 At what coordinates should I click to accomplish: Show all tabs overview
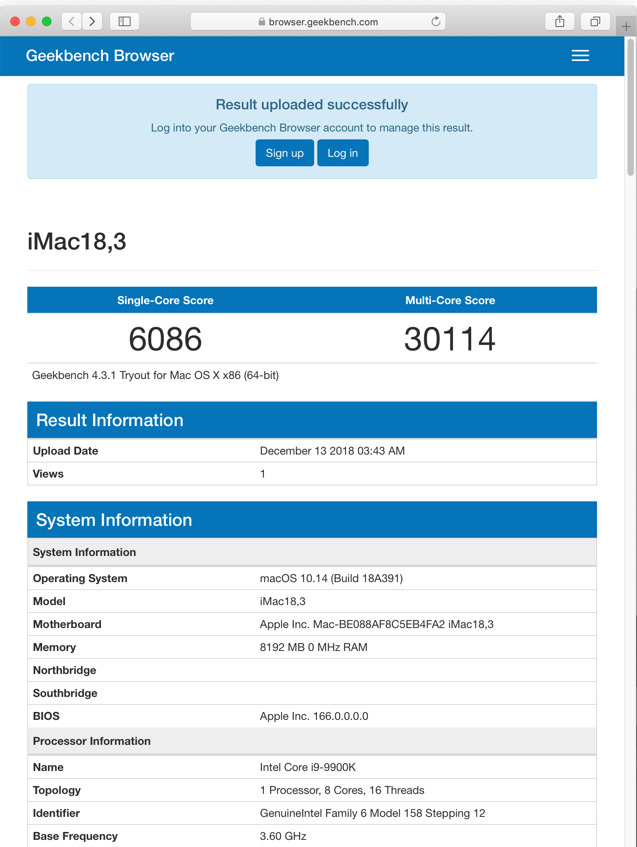595,21
